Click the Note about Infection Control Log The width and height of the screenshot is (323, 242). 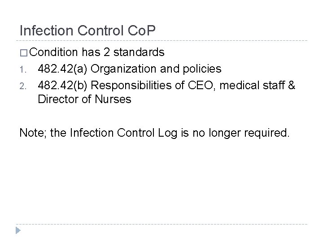(x=154, y=133)
